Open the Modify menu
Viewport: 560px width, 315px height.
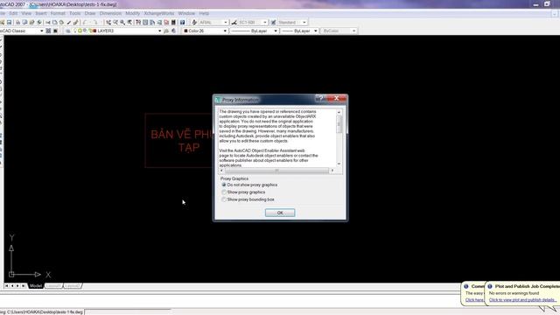[132, 13]
